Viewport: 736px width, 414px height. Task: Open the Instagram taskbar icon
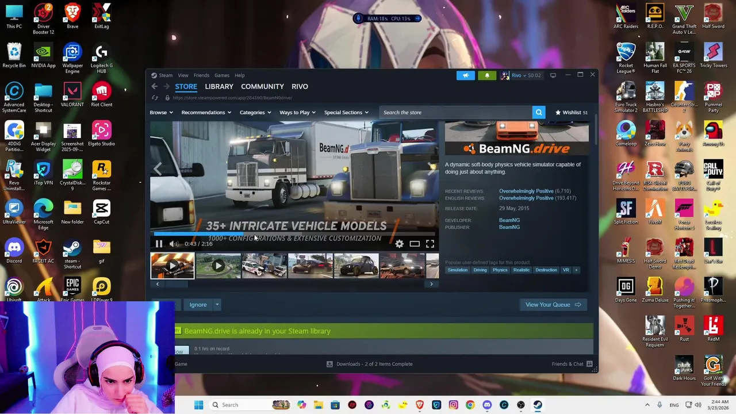tap(453, 405)
